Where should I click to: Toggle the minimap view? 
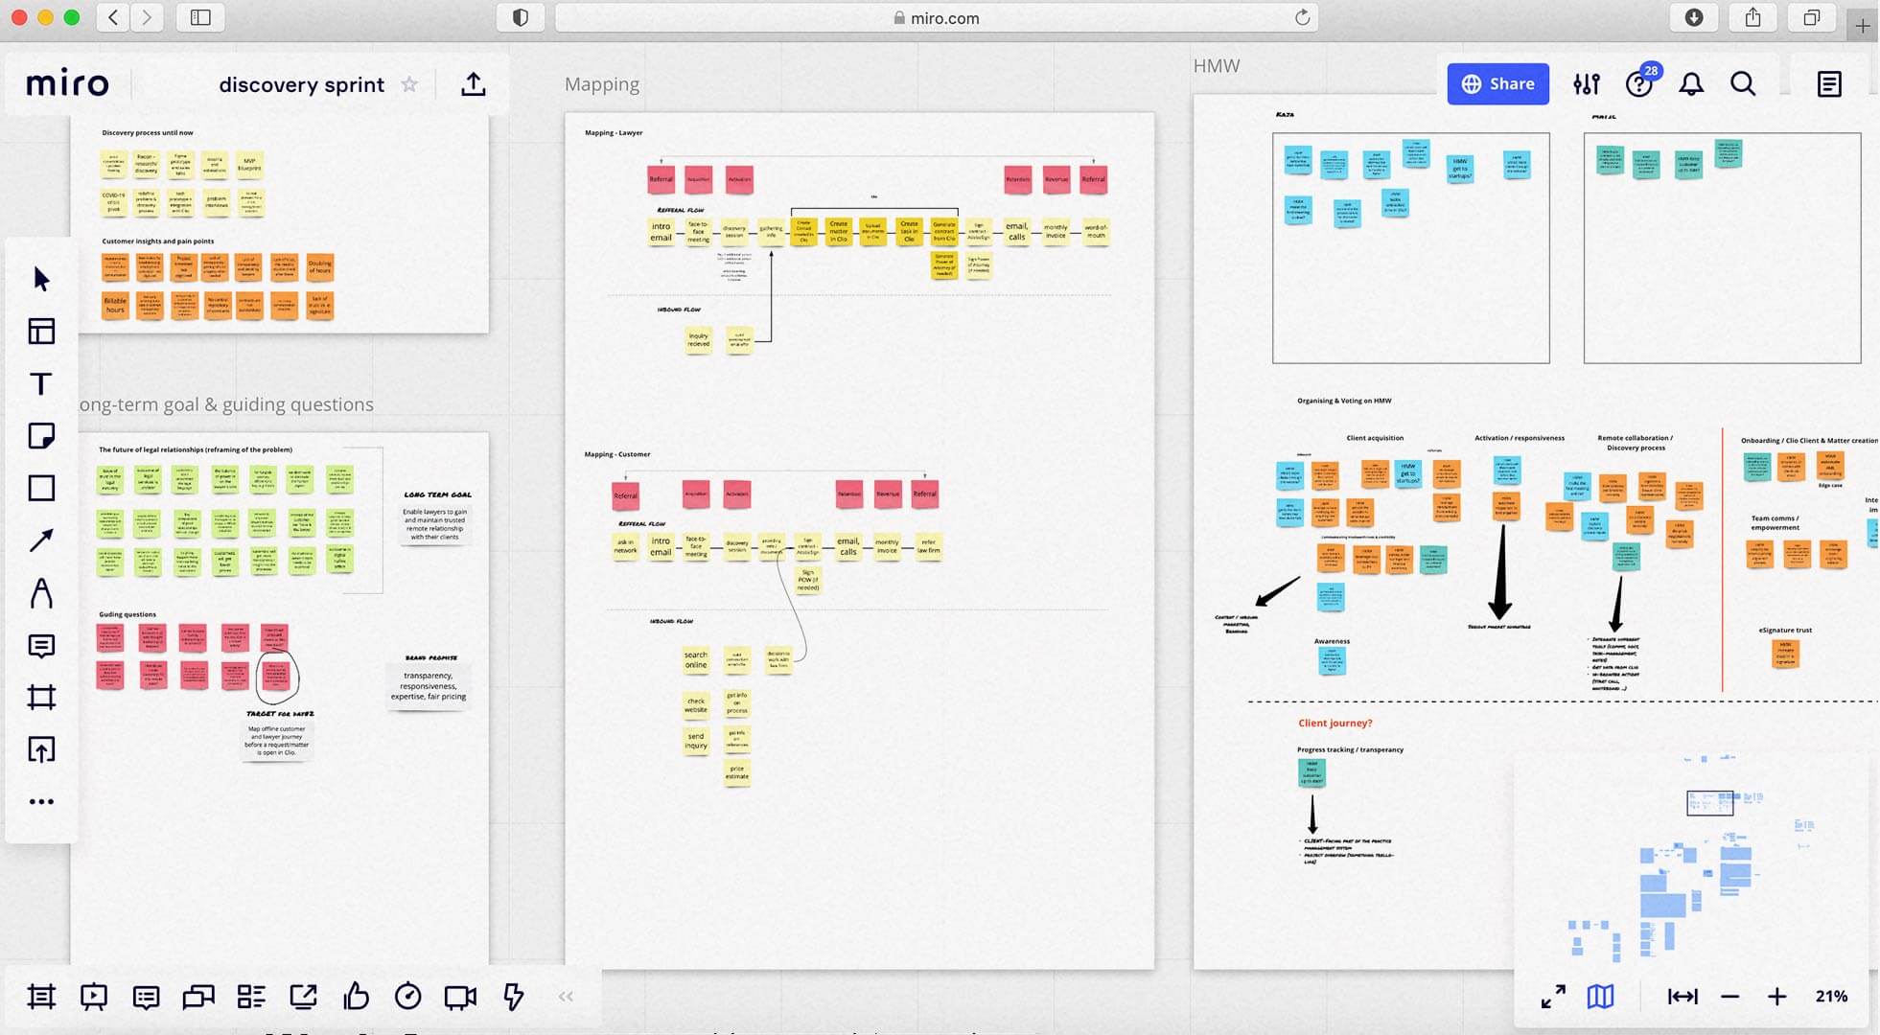(x=1600, y=997)
